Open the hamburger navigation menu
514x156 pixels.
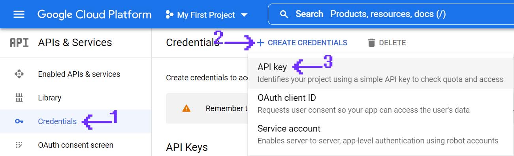pos(19,15)
